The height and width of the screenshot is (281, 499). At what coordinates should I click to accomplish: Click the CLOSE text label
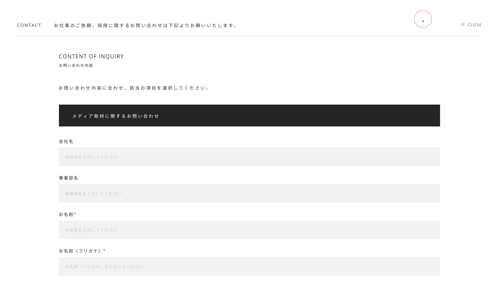coord(475,25)
